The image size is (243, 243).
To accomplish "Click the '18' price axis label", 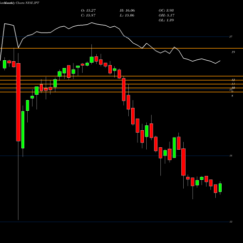I will 231,156.
